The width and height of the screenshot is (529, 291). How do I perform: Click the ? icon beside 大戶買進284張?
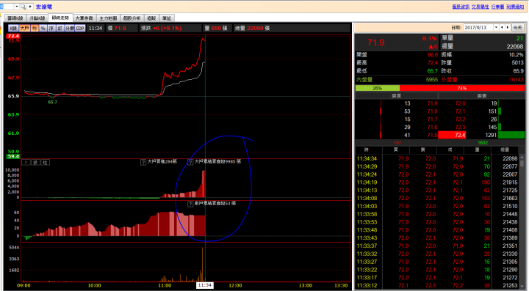[143, 162]
